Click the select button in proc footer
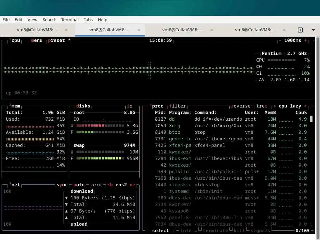The width and height of the screenshot is (320, 240). pyautogui.click(x=161, y=231)
